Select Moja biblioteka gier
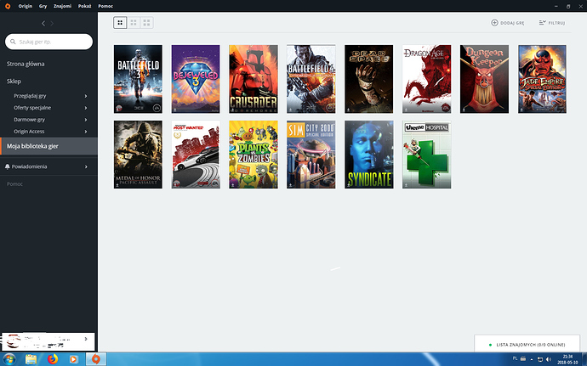The width and height of the screenshot is (587, 366). (48, 146)
